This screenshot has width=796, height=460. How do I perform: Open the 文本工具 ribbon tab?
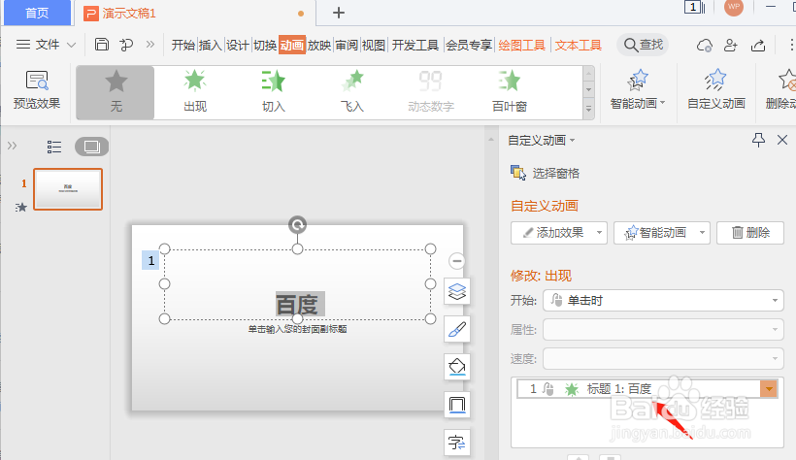click(579, 46)
